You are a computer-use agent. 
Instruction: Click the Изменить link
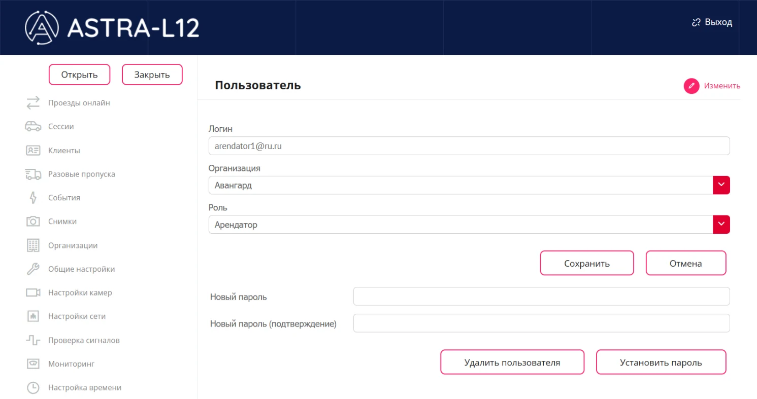[722, 86]
